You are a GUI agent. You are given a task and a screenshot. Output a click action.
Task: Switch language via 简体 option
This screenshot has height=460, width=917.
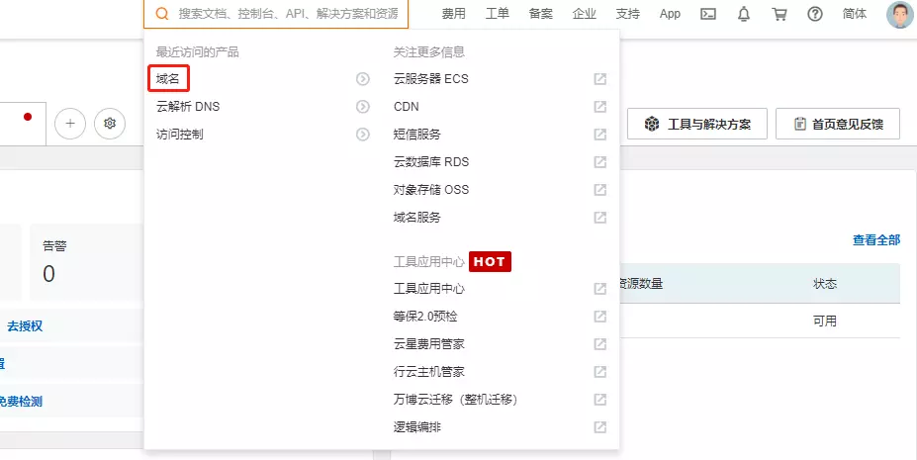pos(855,14)
